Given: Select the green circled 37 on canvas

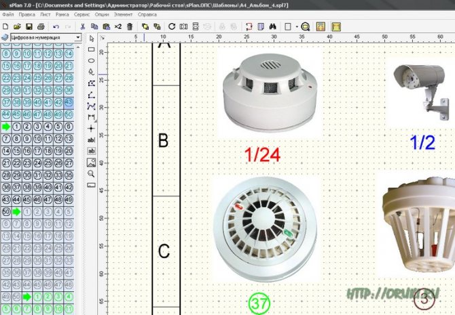Looking at the screenshot, I should [259, 303].
